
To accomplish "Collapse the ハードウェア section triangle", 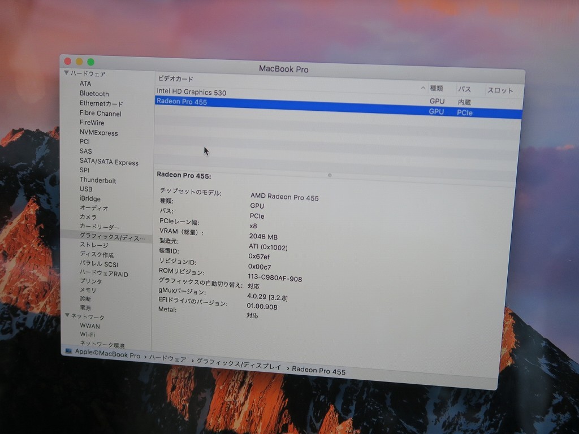I will (67, 73).
